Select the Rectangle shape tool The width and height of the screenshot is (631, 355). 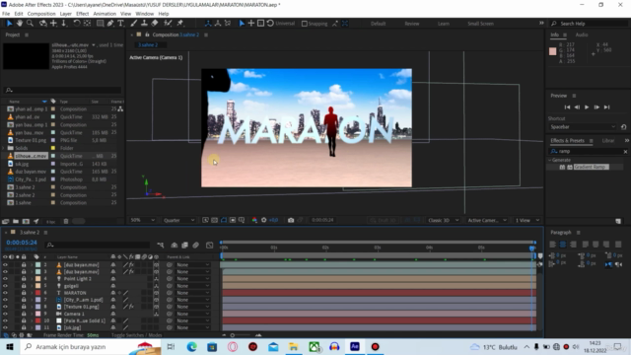click(100, 24)
